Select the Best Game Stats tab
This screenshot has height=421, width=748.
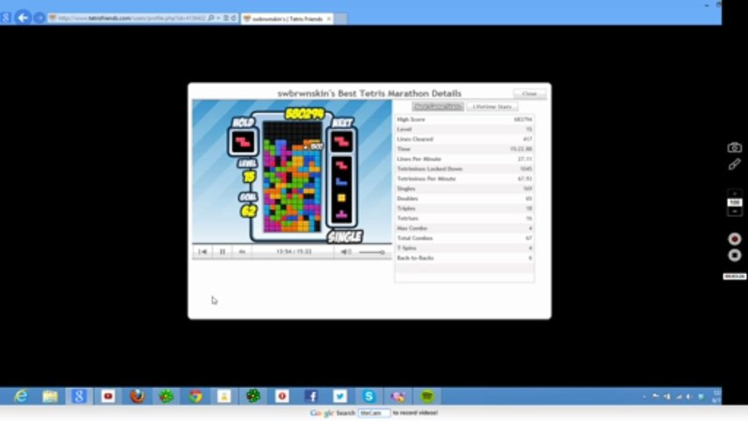(x=437, y=106)
